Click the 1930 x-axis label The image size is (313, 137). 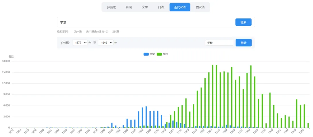[232, 132]
